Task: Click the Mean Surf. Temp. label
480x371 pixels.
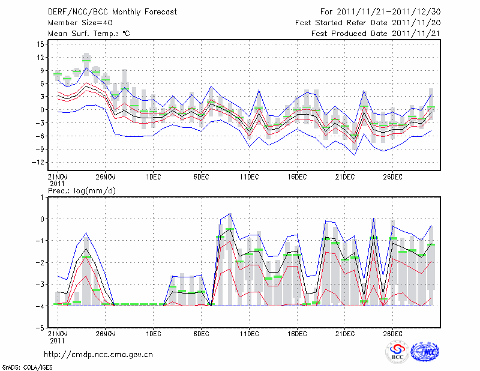Action: click(x=88, y=34)
